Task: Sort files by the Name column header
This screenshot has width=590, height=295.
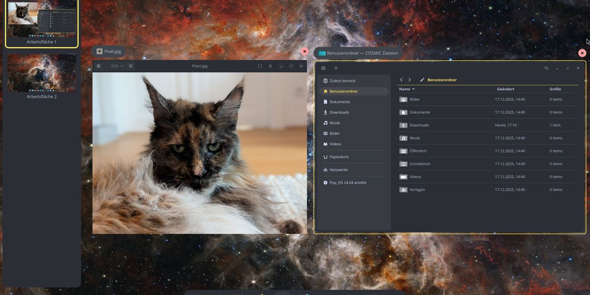Action: [407, 89]
